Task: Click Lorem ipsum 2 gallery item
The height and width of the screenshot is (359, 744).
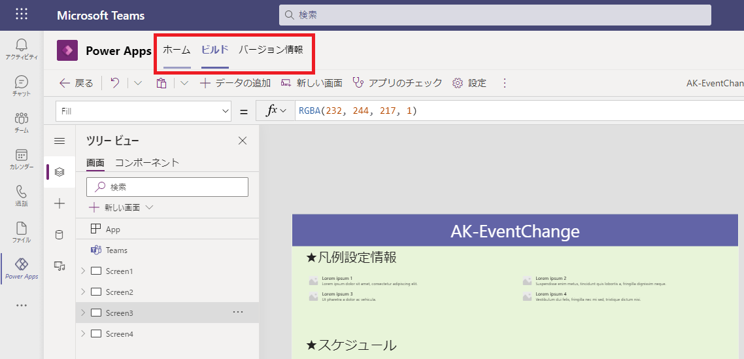Action: [595, 281]
